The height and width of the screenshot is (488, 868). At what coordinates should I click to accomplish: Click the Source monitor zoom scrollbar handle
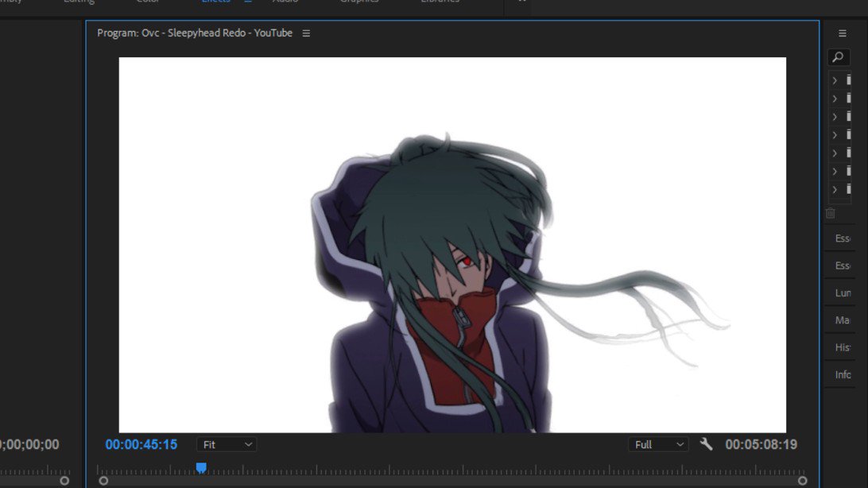tap(64, 481)
